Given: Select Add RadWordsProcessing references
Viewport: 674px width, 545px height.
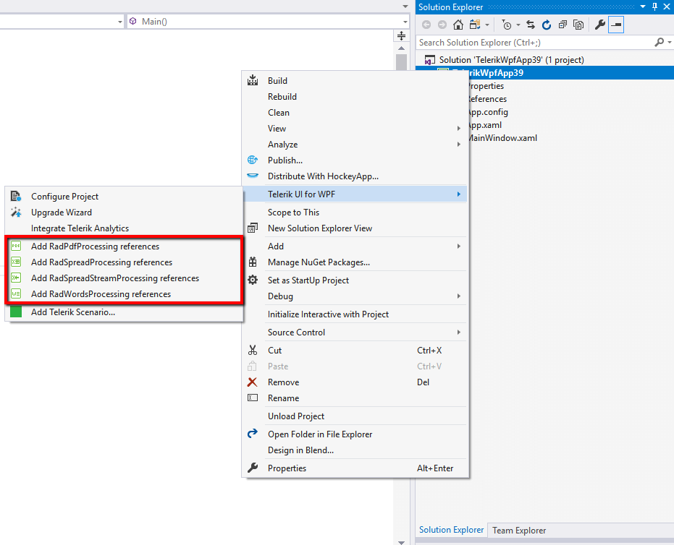Looking at the screenshot, I should click(x=125, y=294).
